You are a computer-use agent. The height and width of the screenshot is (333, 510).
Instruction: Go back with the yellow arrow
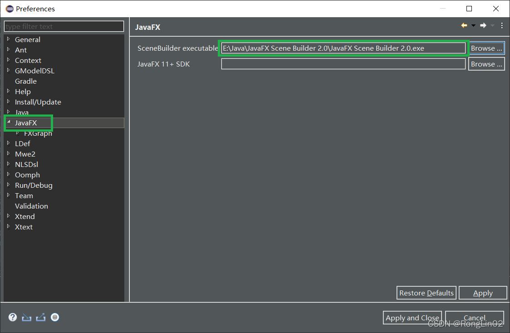coord(464,25)
